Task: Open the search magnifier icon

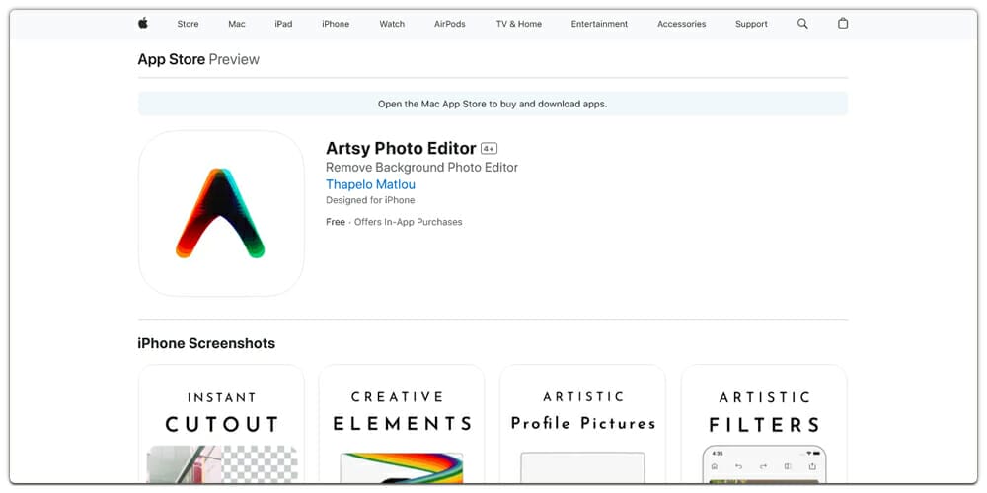Action: (x=802, y=24)
